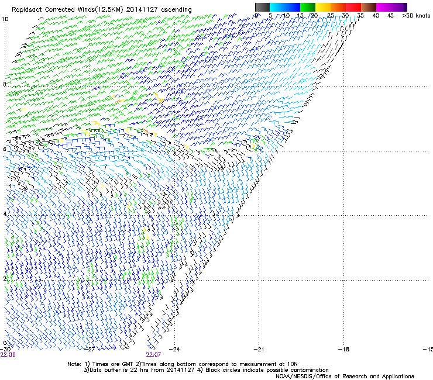The height and width of the screenshot is (380, 433).
Task: Click the '-24' longitude axis label
Action: point(174,349)
